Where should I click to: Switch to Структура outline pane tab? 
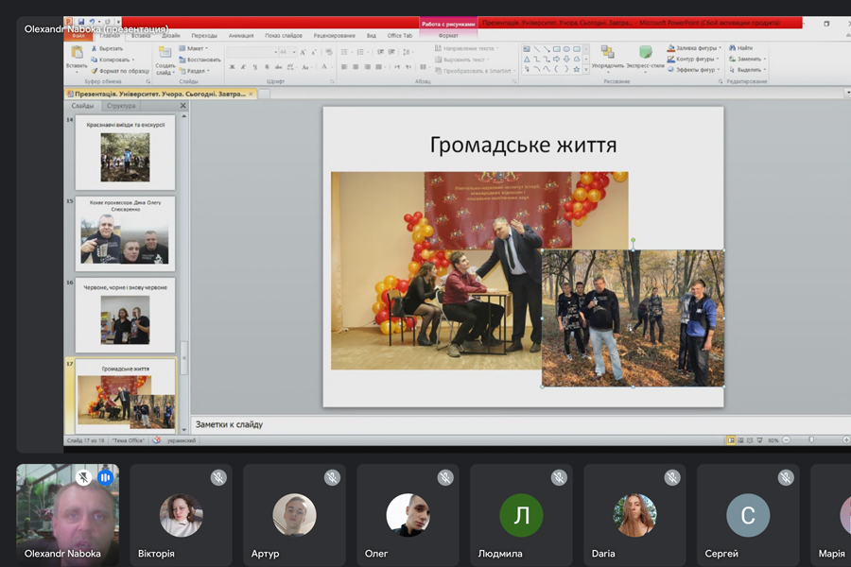(x=121, y=106)
